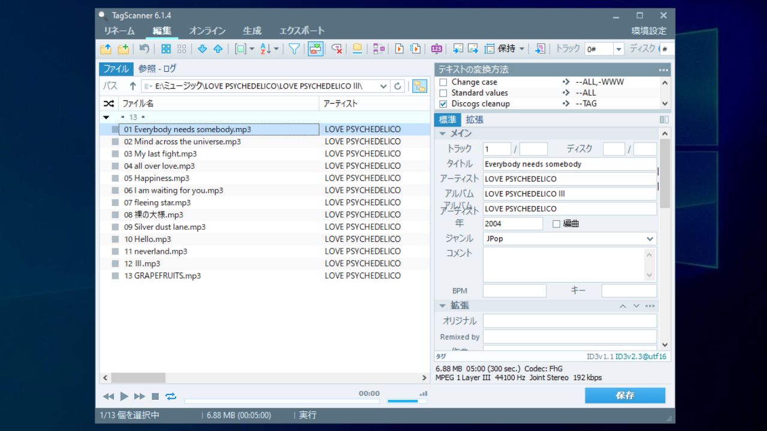This screenshot has width=767, height=431.
Task: Toggle the selection box for 05 Happiness.mp3
Action: 115,178
